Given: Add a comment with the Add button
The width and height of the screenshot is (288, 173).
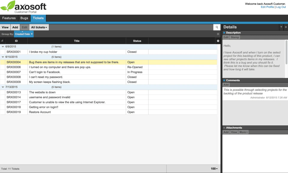Looking at the screenshot, I should [226, 85].
